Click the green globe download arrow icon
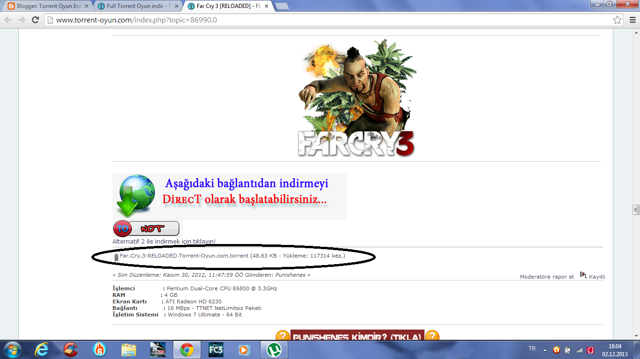 (x=135, y=195)
